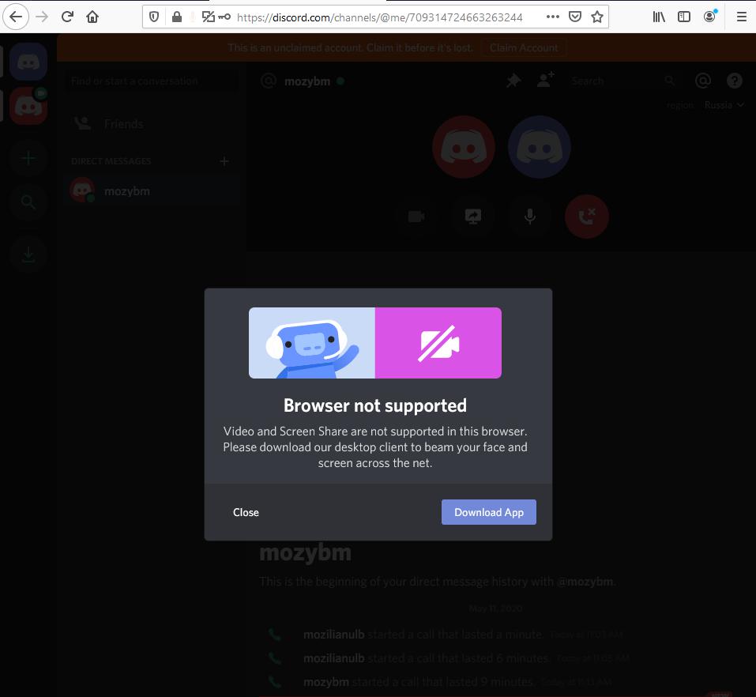Viewport: 756px width, 697px height.
Task: View site security padlock information
Action: pyautogui.click(x=177, y=17)
